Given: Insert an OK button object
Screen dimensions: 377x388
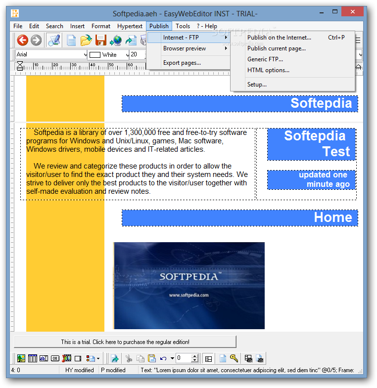Looking at the screenshot, I should coord(55,358).
